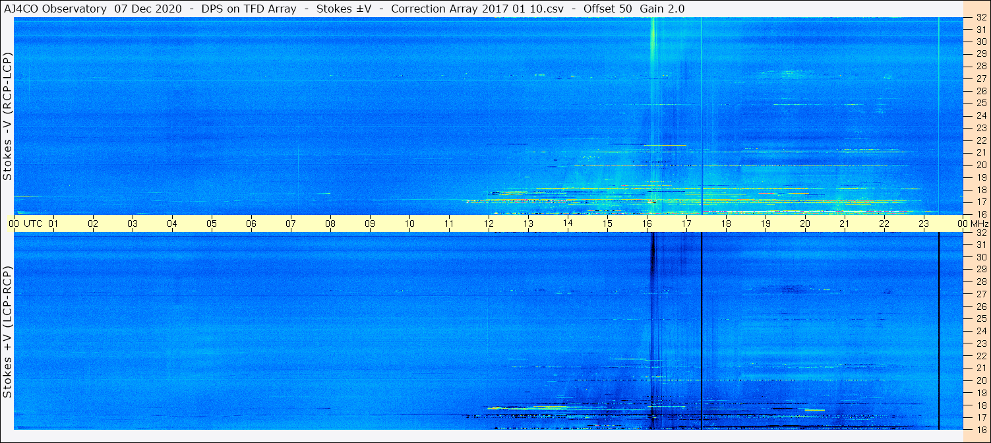Viewport: 991px width, 443px height.
Task: Select 'Correction Array 2017 01 10.csv' text
Action: coord(477,9)
